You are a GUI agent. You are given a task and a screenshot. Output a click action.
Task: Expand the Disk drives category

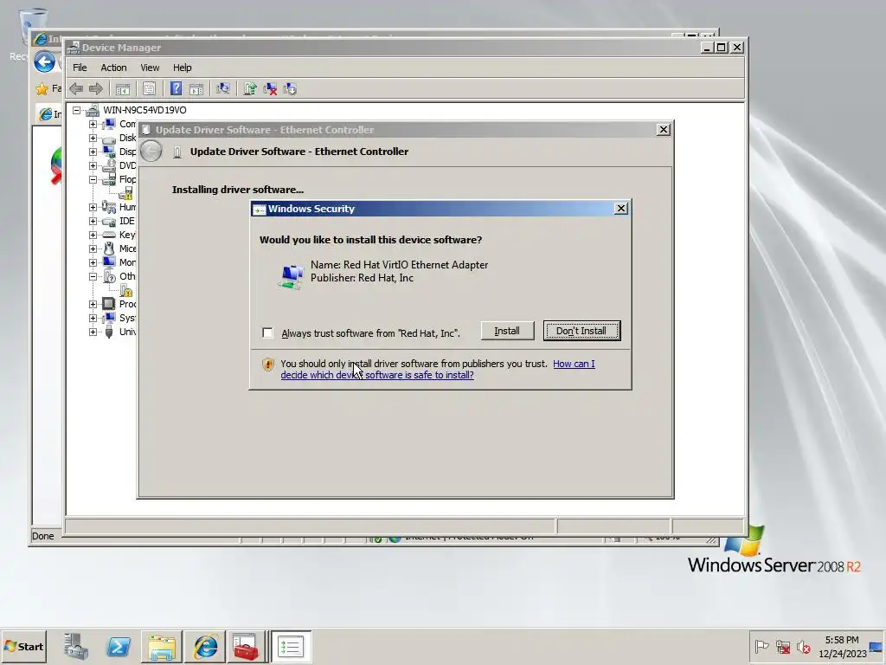(93, 138)
